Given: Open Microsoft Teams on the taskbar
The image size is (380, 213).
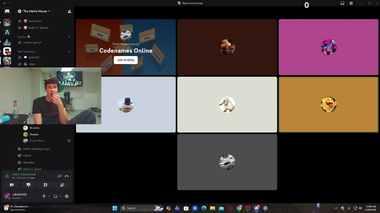Looking at the screenshot, I should pyautogui.click(x=177, y=208).
